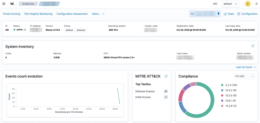Select the pfsense group badge
The width and height of the screenshot is (260, 123).
(x=81, y=30)
